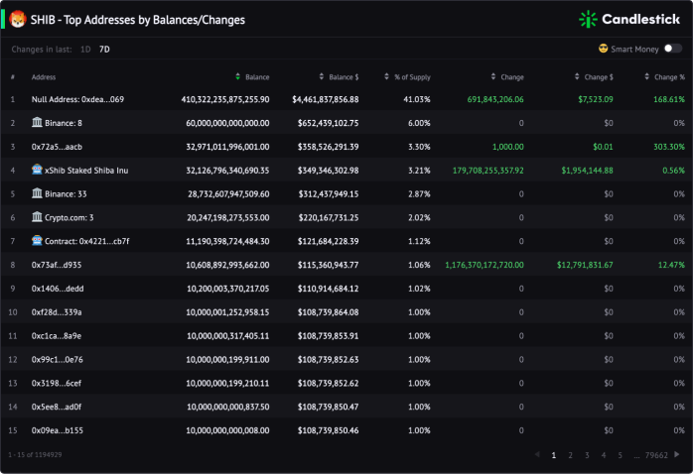The image size is (693, 474).
Task: Click balance 410,322,235,875,255.90
Action: point(225,99)
